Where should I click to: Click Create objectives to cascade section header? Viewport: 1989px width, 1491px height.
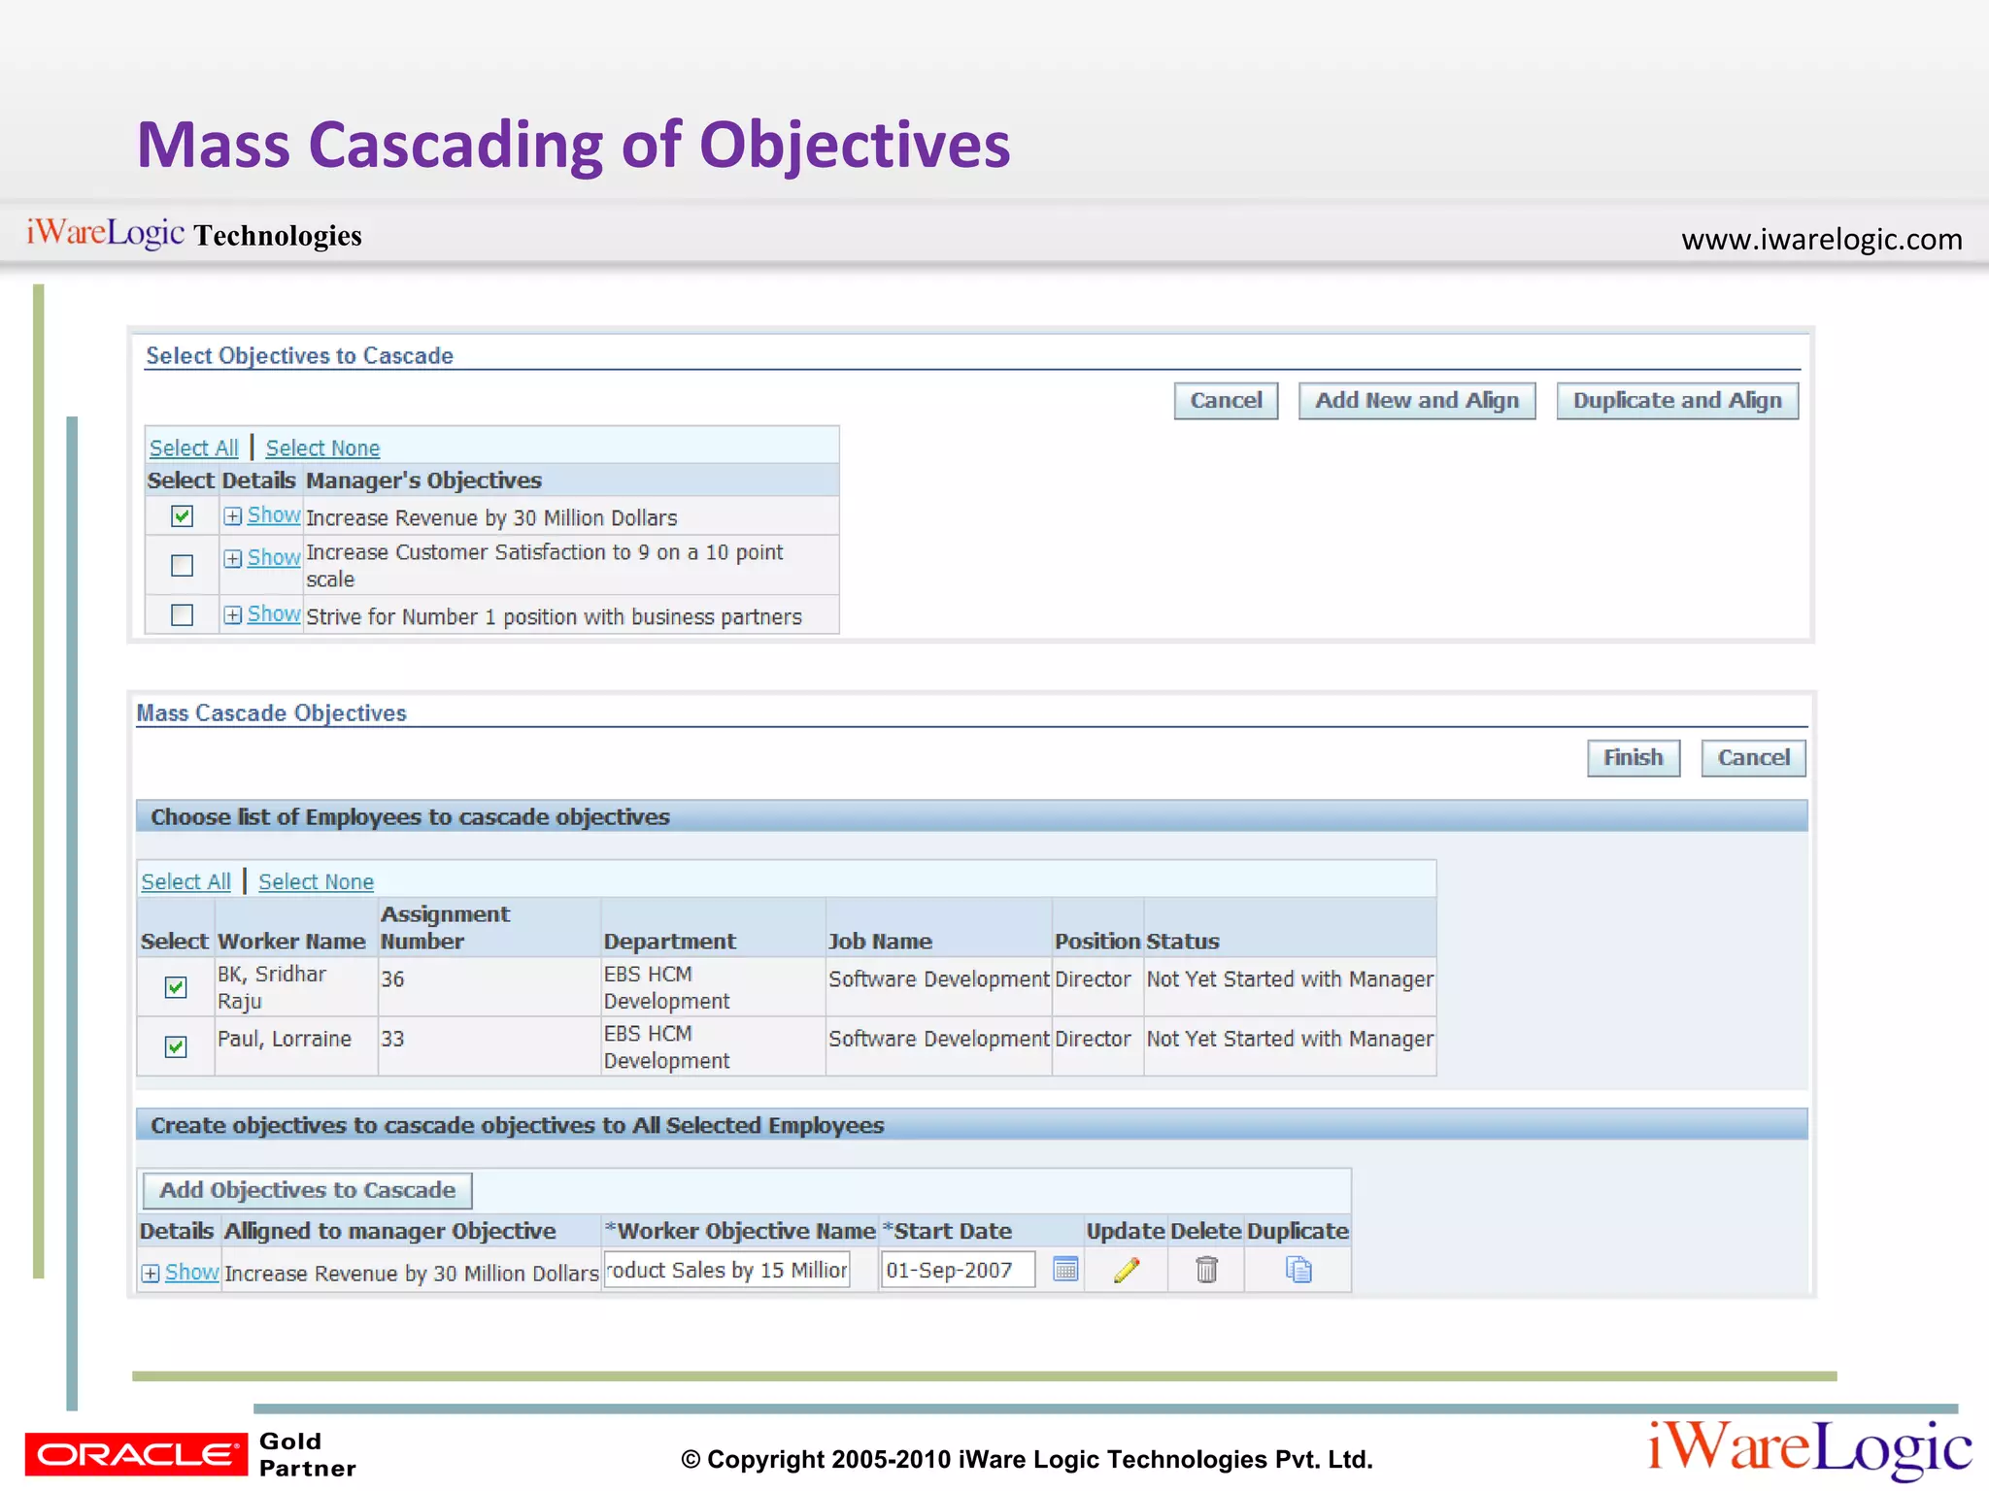971,1125
